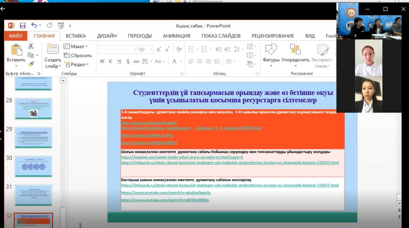Click the Save icon in quick access toolbar

pos(22,25)
